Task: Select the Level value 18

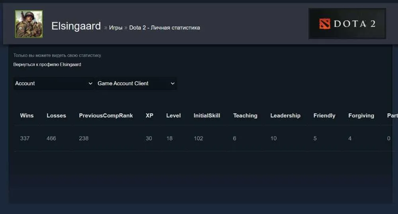Action: pos(169,138)
